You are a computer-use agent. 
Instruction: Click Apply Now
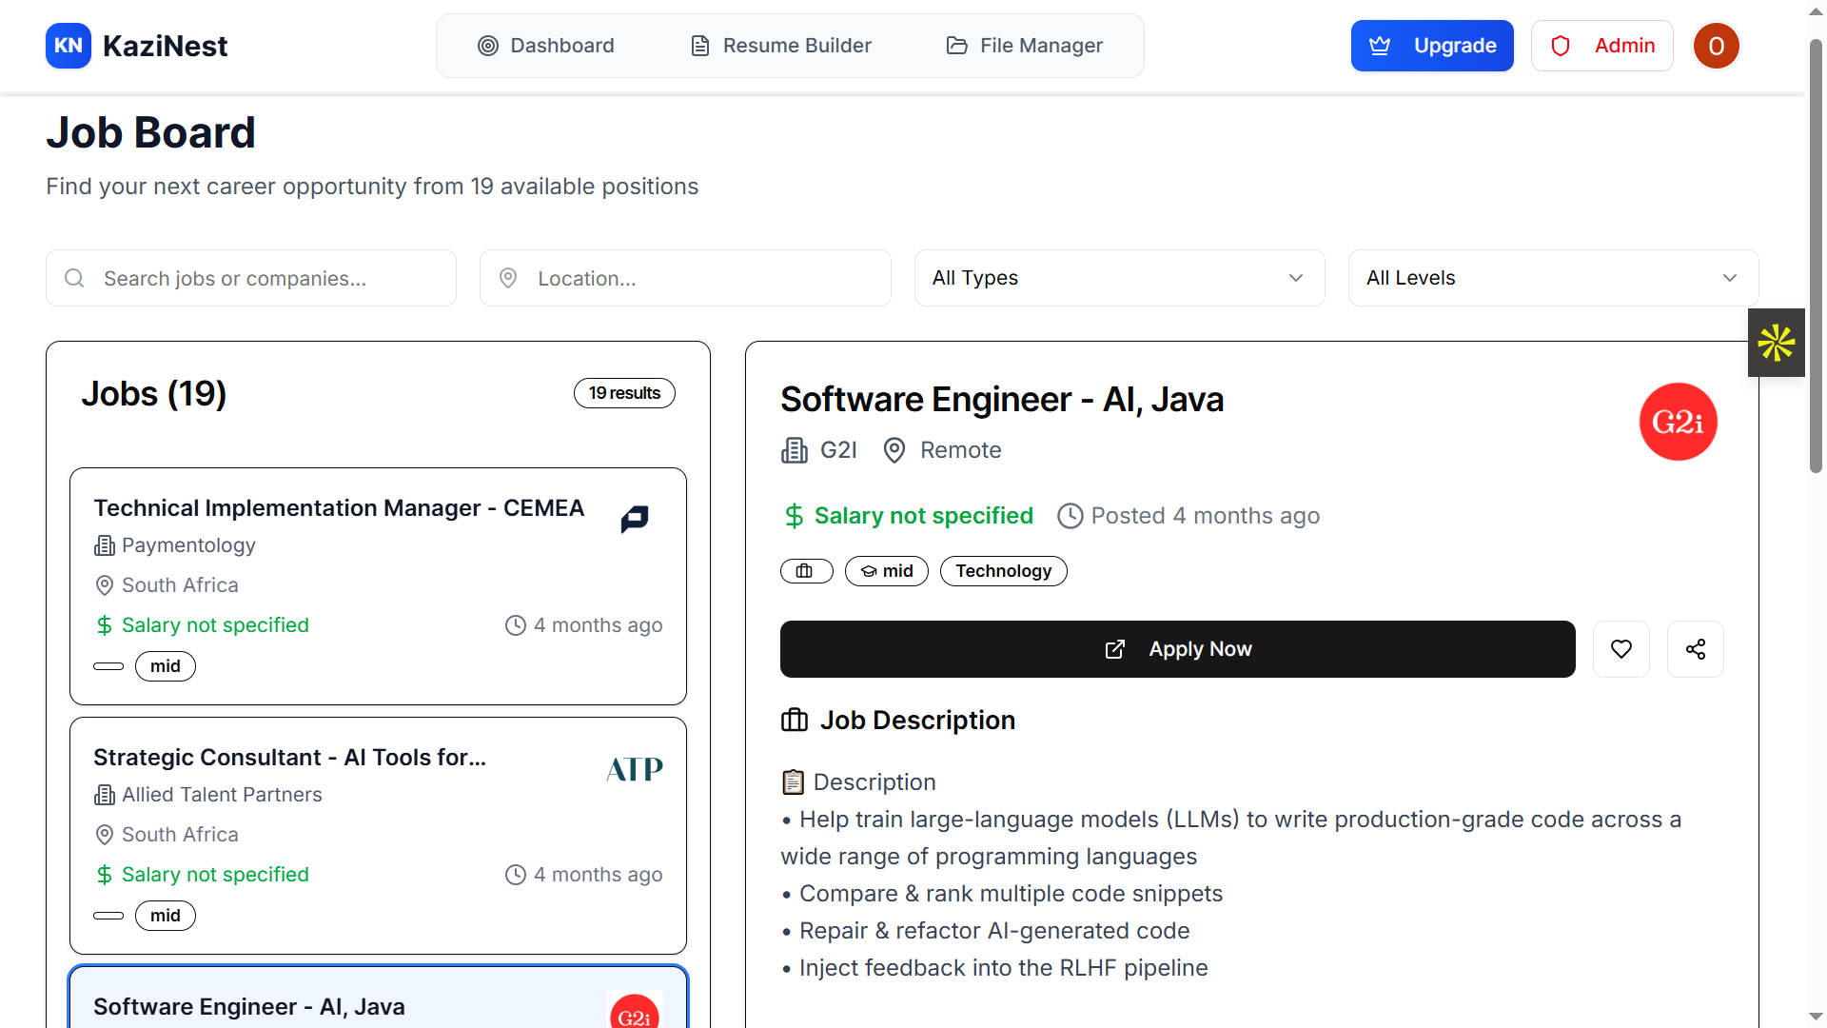[1177, 649]
